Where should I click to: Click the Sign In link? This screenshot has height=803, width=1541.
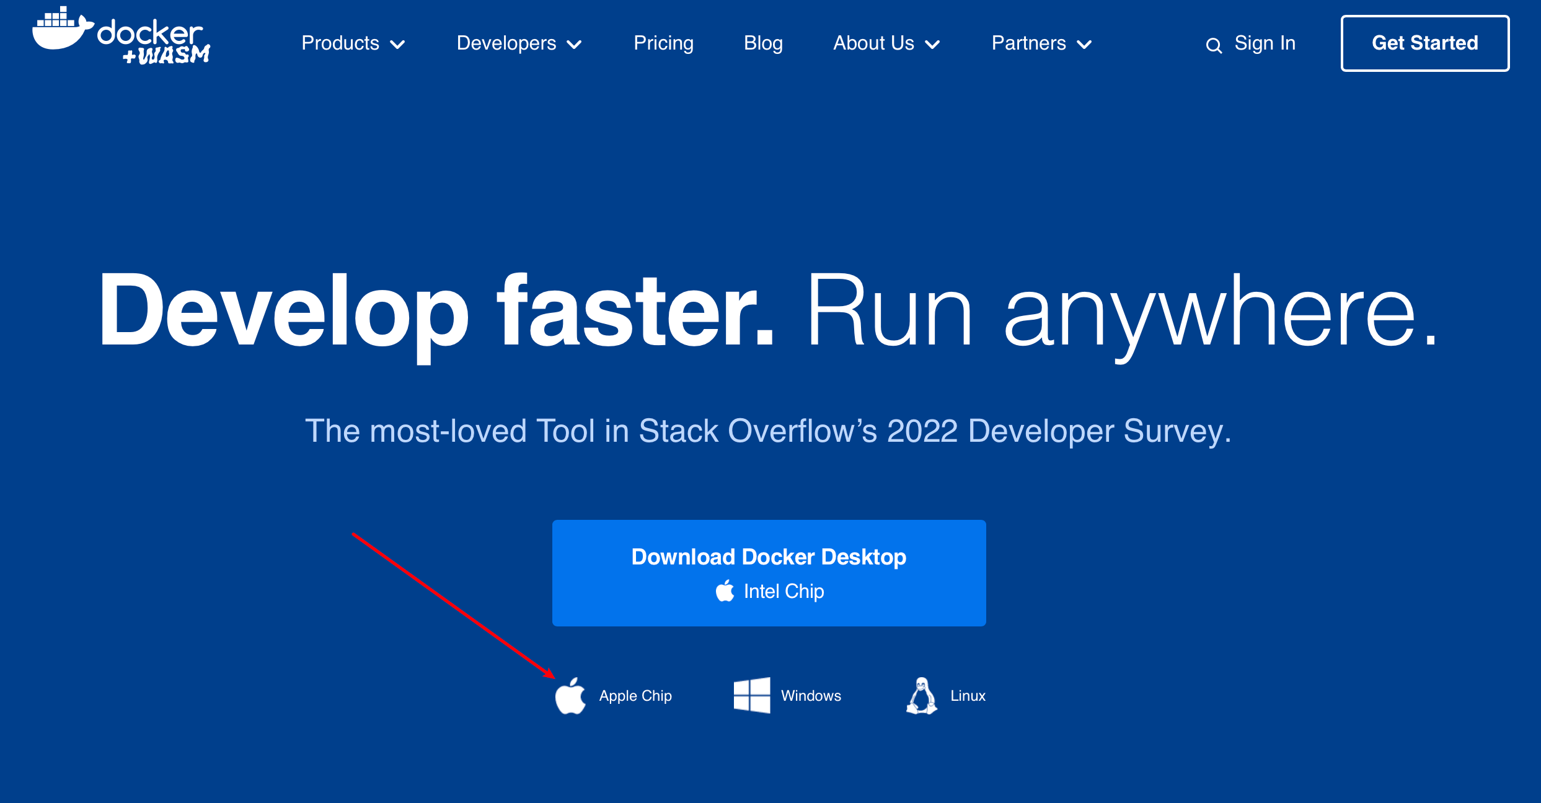1265,43
